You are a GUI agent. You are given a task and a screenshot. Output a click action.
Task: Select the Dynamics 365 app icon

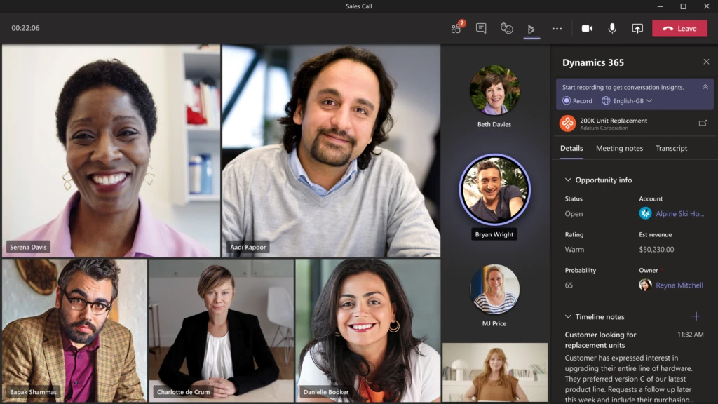tap(531, 29)
